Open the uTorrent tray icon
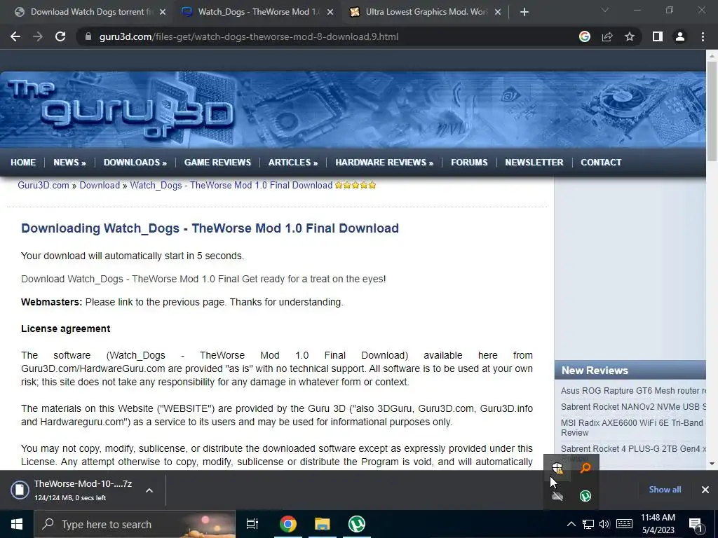This screenshot has width=718, height=538. (585, 496)
